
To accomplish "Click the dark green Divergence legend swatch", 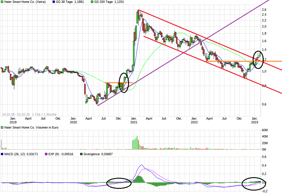I will pos(81,154).
